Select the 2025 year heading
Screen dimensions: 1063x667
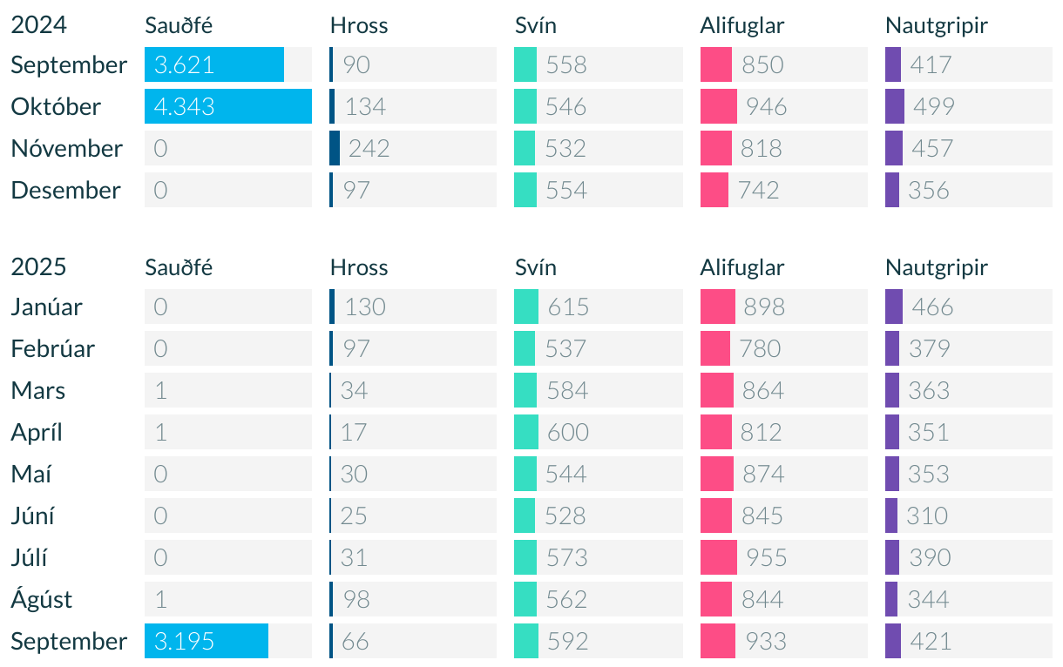(x=39, y=267)
